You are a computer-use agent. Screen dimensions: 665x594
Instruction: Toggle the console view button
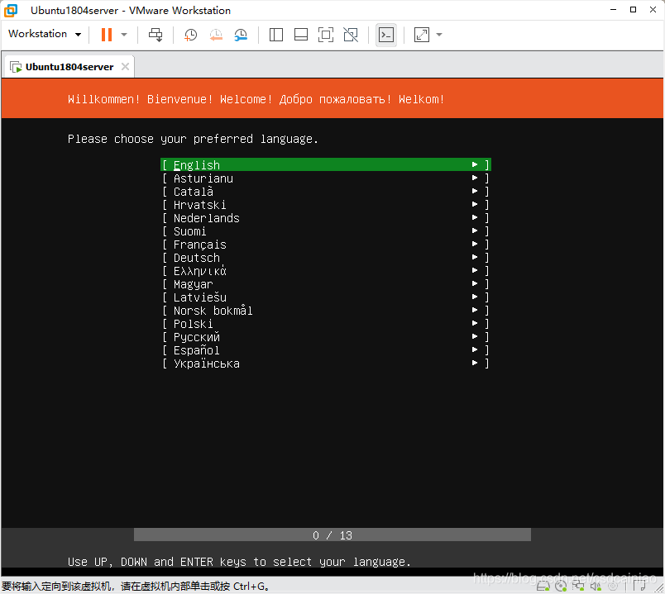click(386, 35)
